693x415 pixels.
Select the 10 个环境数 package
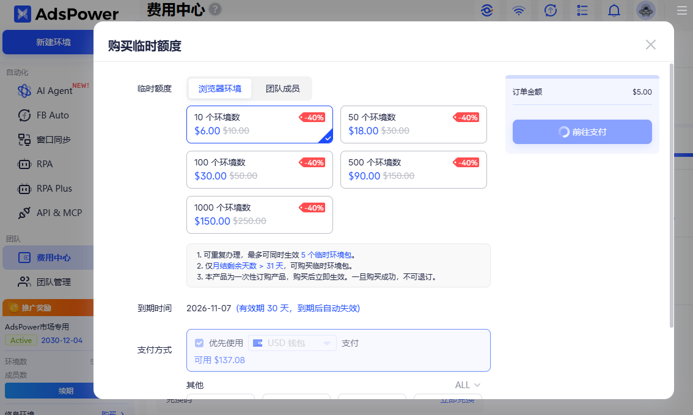pos(260,125)
